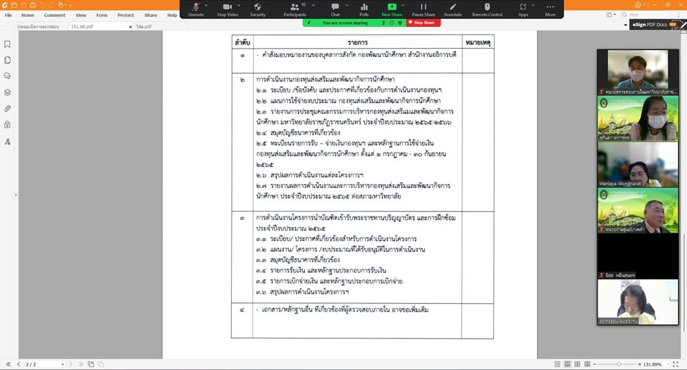Open the Comments panel icon in sidebar

[8, 76]
